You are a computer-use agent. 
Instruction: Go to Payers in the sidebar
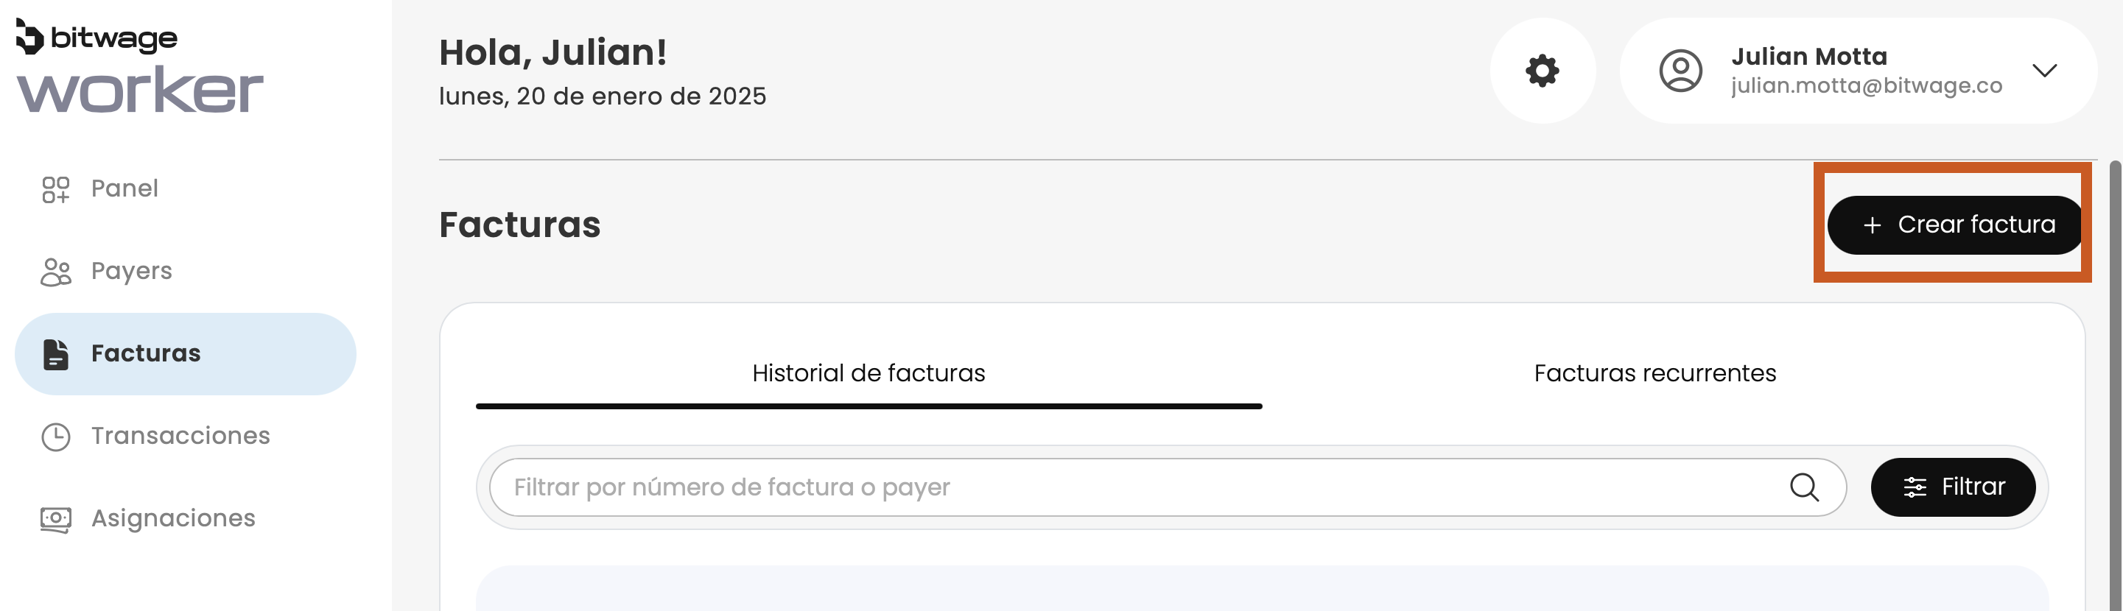click(x=132, y=272)
